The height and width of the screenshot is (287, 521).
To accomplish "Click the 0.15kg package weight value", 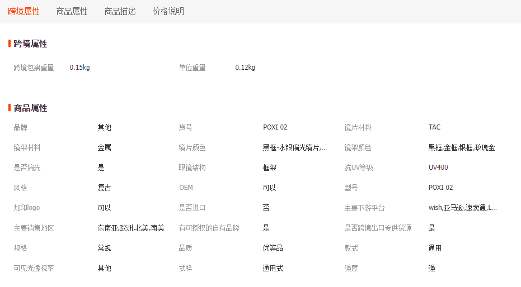I will (79, 68).
